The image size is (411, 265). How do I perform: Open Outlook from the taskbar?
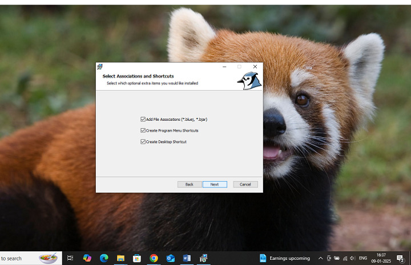click(170, 259)
